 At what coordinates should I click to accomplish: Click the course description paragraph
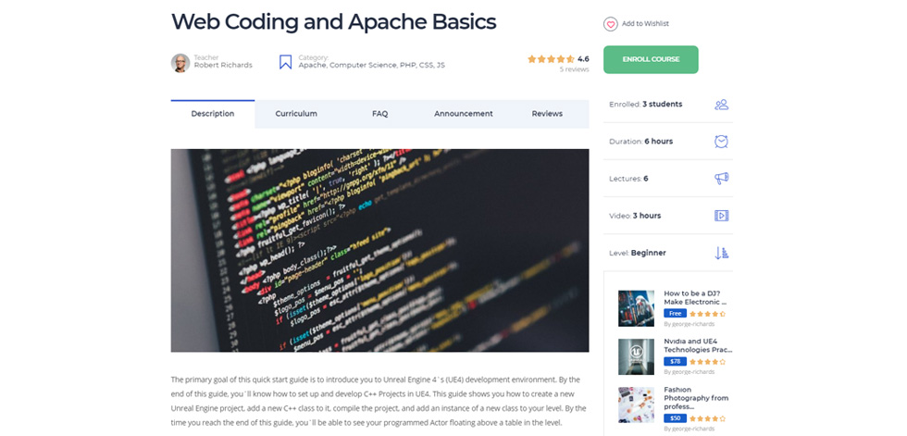[x=379, y=402]
